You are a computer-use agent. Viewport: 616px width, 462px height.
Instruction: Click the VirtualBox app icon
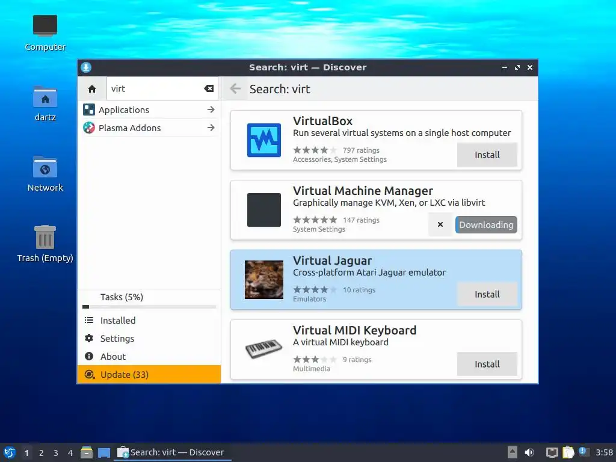pyautogui.click(x=264, y=140)
